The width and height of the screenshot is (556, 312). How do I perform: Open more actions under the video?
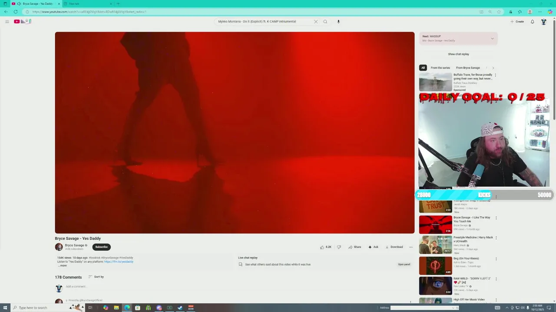point(411,247)
